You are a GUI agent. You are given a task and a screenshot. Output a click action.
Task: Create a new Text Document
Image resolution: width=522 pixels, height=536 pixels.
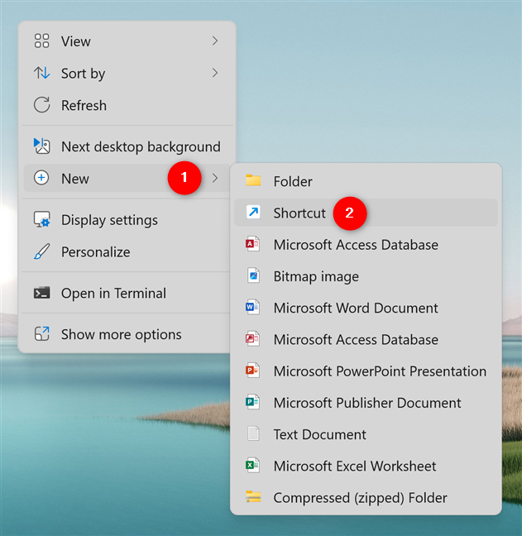point(366,434)
